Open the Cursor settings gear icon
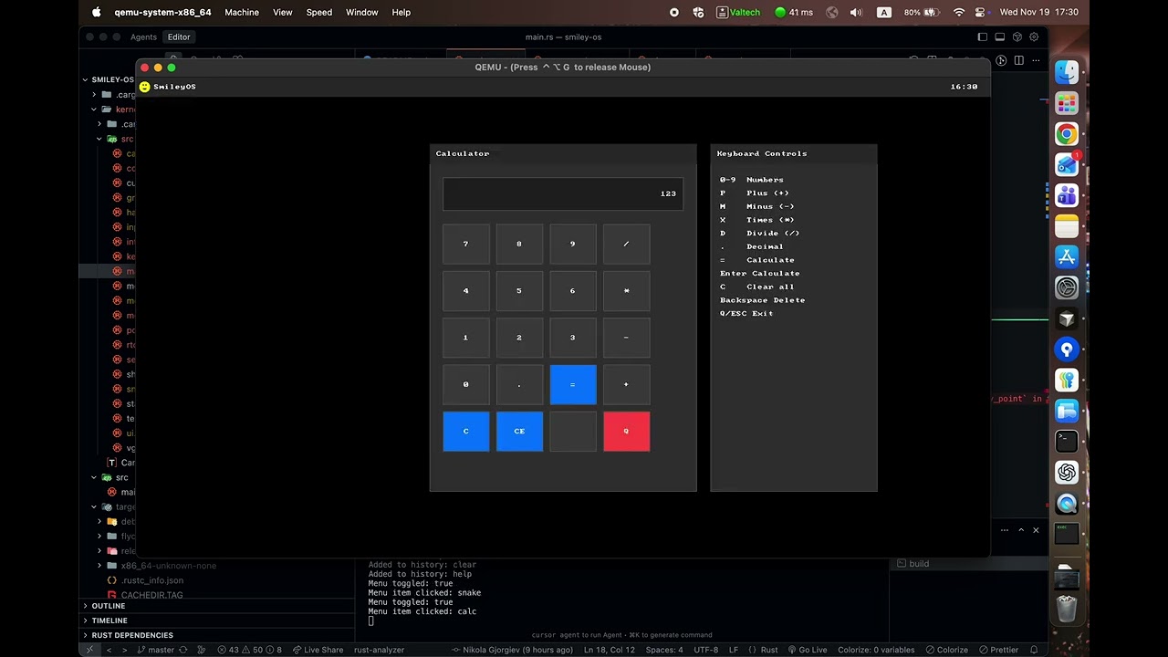 pyautogui.click(x=1034, y=37)
